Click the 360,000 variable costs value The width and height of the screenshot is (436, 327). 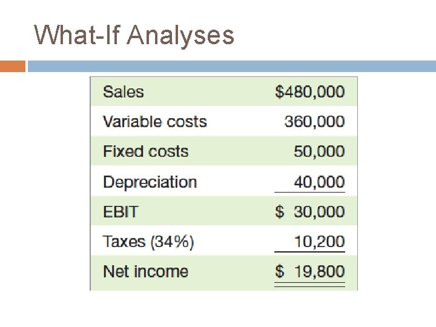pos(314,122)
